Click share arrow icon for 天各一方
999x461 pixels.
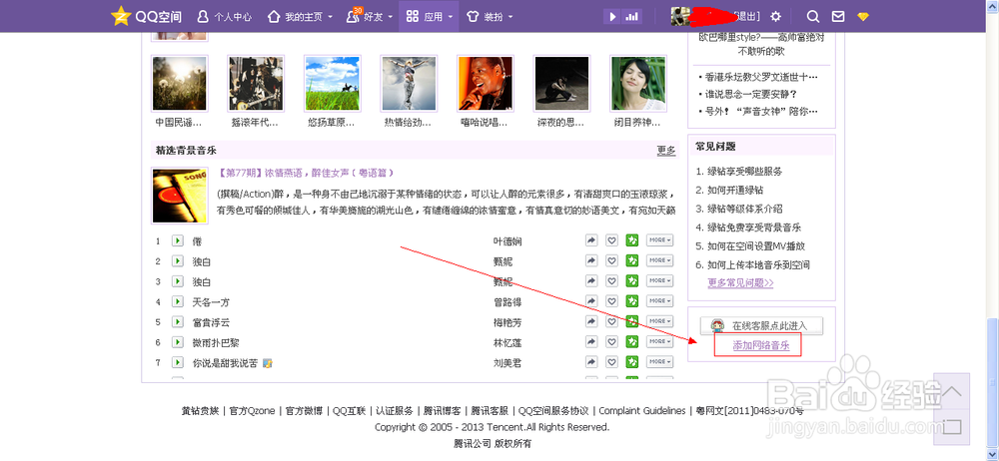click(x=591, y=301)
